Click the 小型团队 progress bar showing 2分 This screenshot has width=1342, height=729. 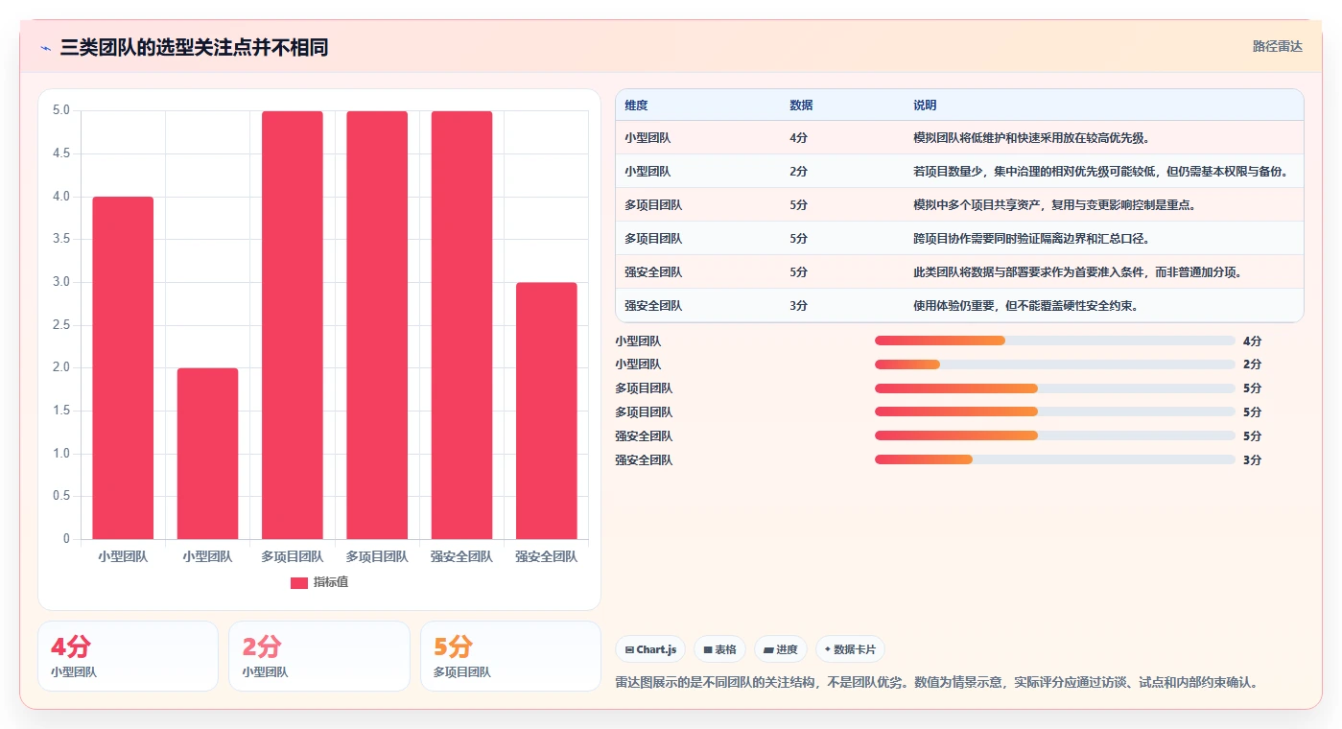coord(1055,364)
